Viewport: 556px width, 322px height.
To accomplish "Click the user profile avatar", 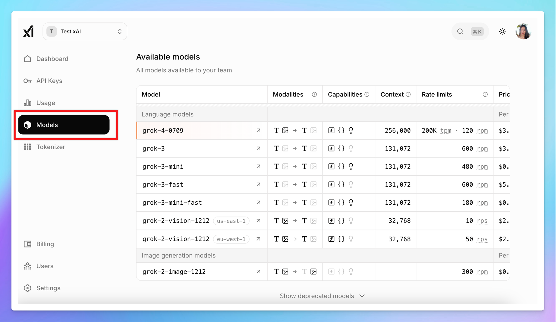I will (x=523, y=31).
